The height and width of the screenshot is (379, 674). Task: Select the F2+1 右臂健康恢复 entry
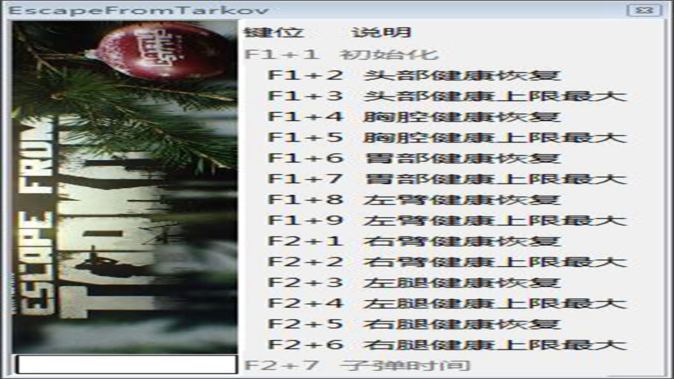414,241
